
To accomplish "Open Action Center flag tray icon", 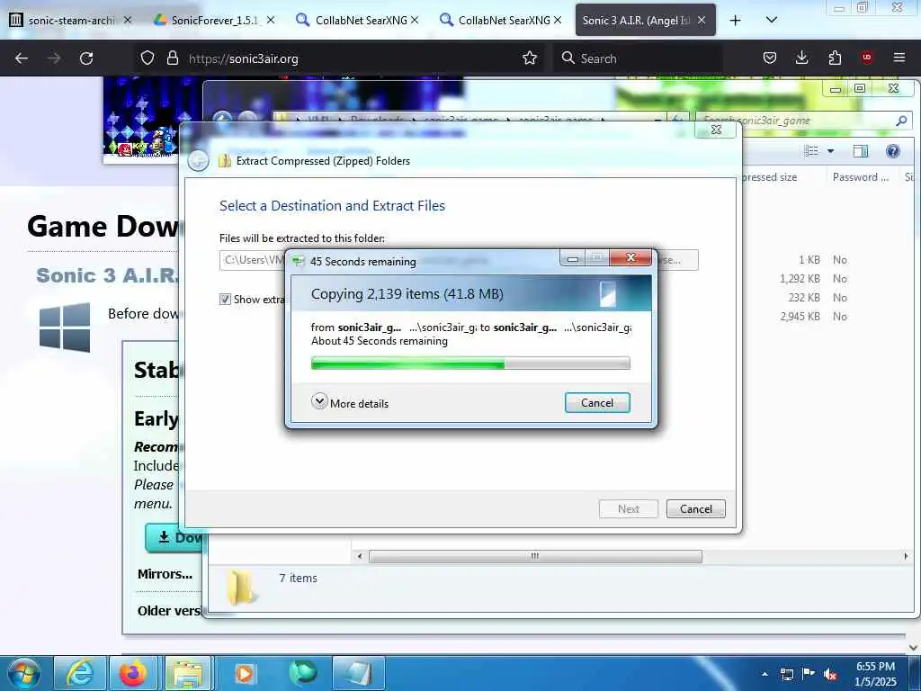I will [x=809, y=674].
